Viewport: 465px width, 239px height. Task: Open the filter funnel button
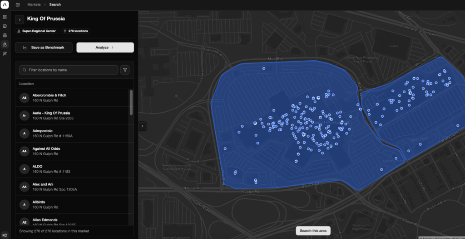click(x=125, y=70)
